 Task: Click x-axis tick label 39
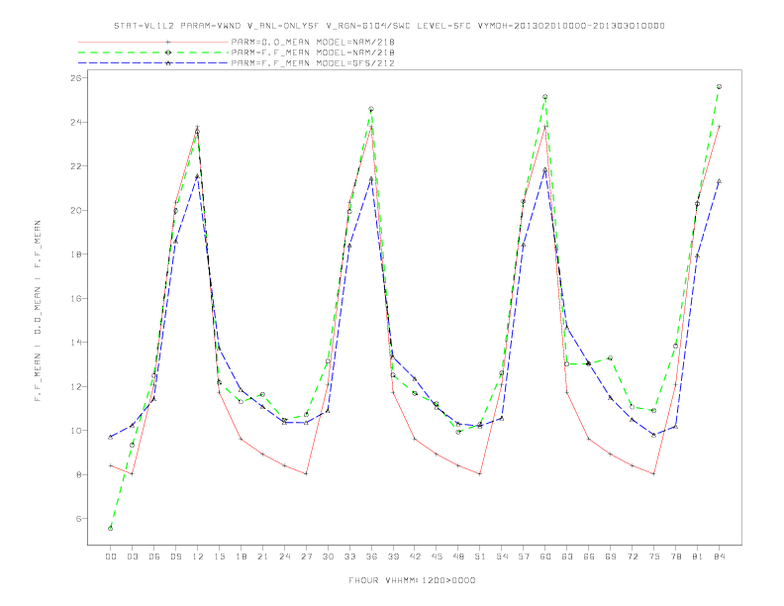393,556
